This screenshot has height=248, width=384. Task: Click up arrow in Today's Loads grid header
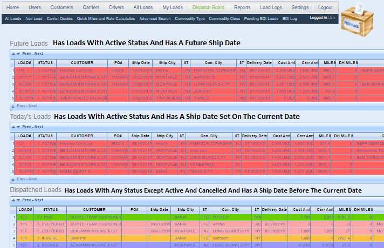(13, 127)
